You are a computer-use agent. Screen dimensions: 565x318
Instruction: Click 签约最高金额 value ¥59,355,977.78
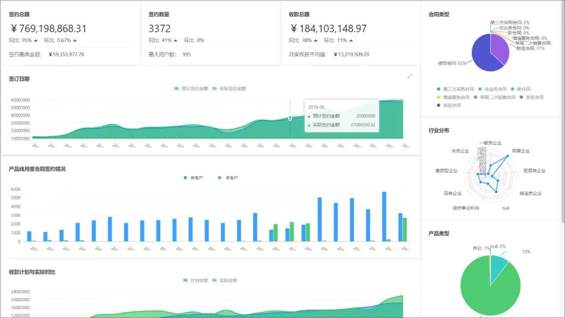click(66, 54)
